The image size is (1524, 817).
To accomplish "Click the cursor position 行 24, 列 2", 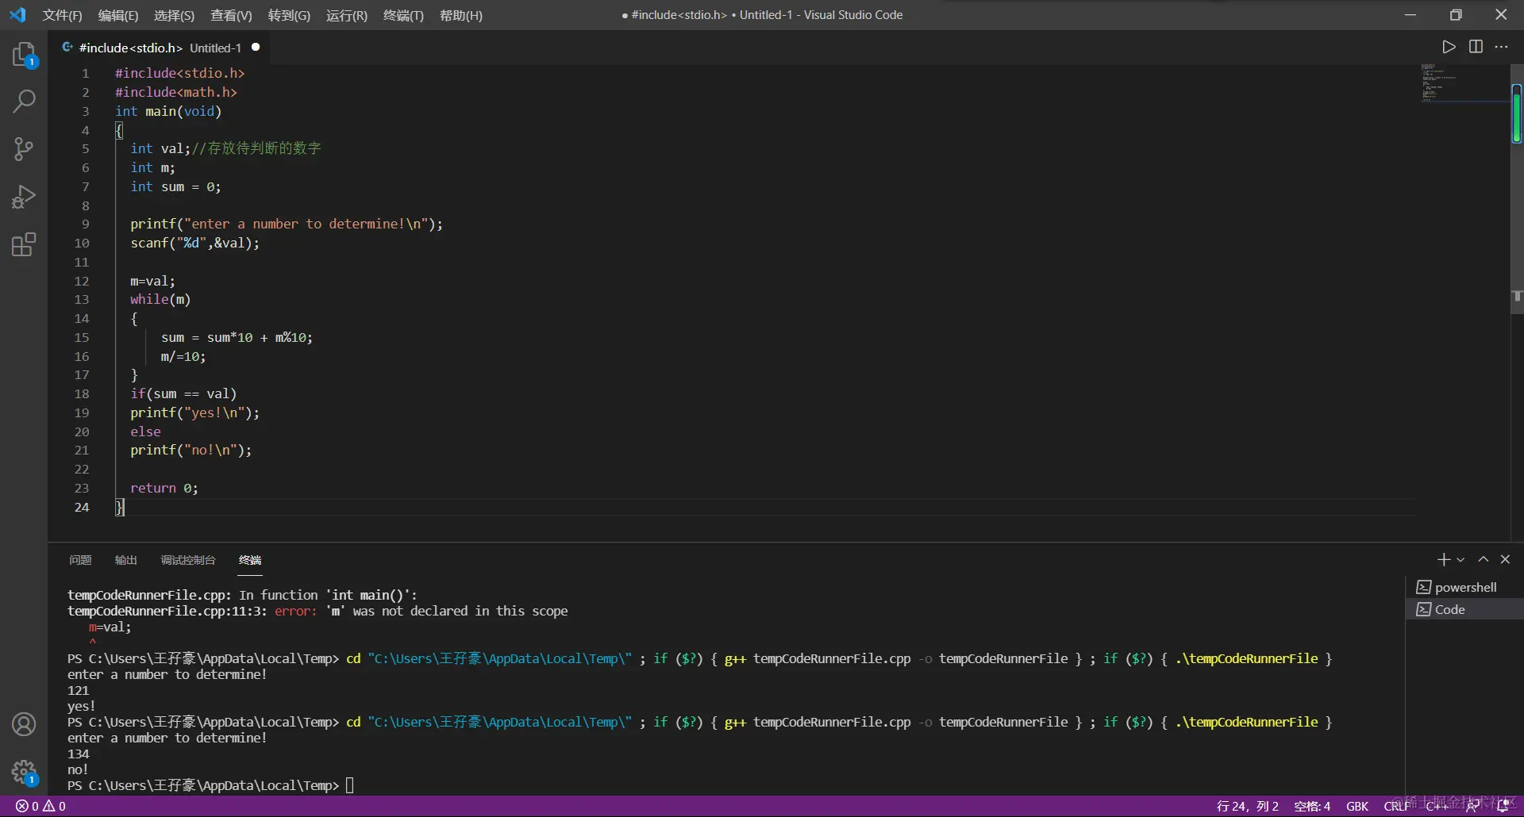I will (1248, 806).
